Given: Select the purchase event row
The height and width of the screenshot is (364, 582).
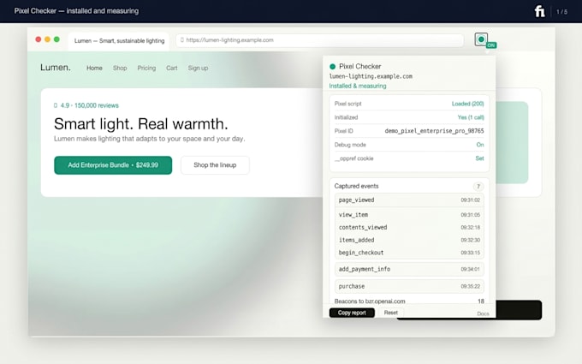Looking at the screenshot, I should (409, 286).
